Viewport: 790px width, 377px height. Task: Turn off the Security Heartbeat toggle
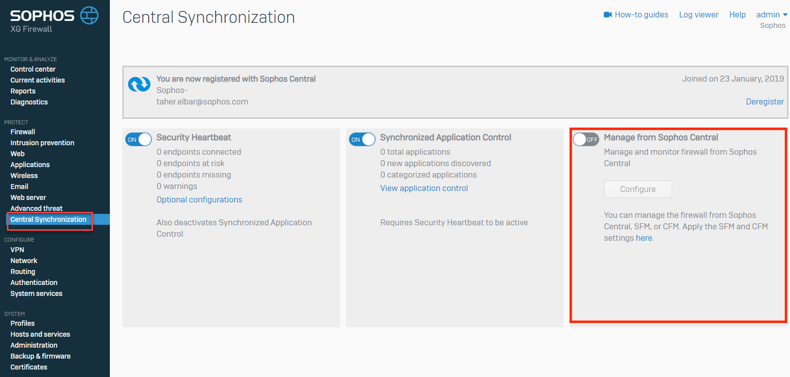tap(138, 139)
